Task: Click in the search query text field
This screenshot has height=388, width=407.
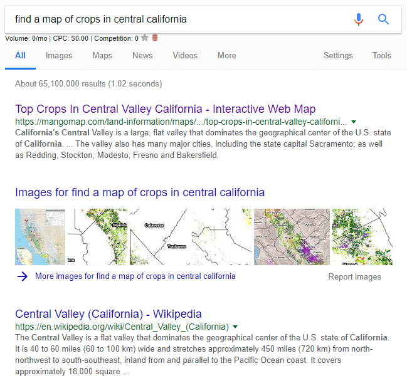Action: [176, 19]
